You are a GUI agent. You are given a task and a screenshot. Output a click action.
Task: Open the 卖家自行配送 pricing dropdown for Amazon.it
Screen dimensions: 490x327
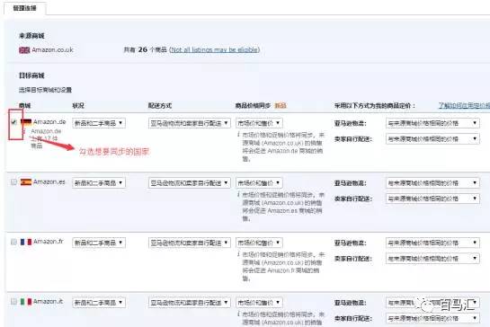click(432, 318)
